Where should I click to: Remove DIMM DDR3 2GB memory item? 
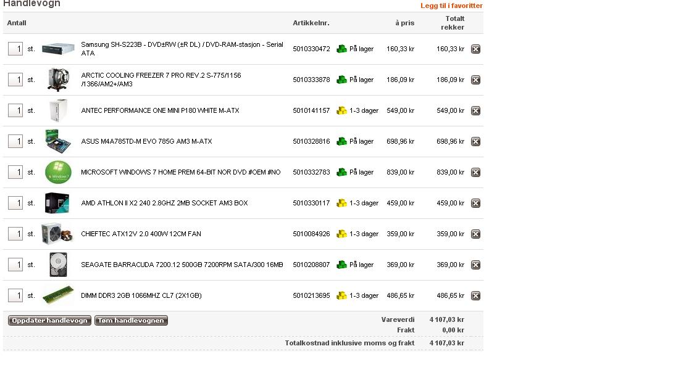(x=475, y=295)
